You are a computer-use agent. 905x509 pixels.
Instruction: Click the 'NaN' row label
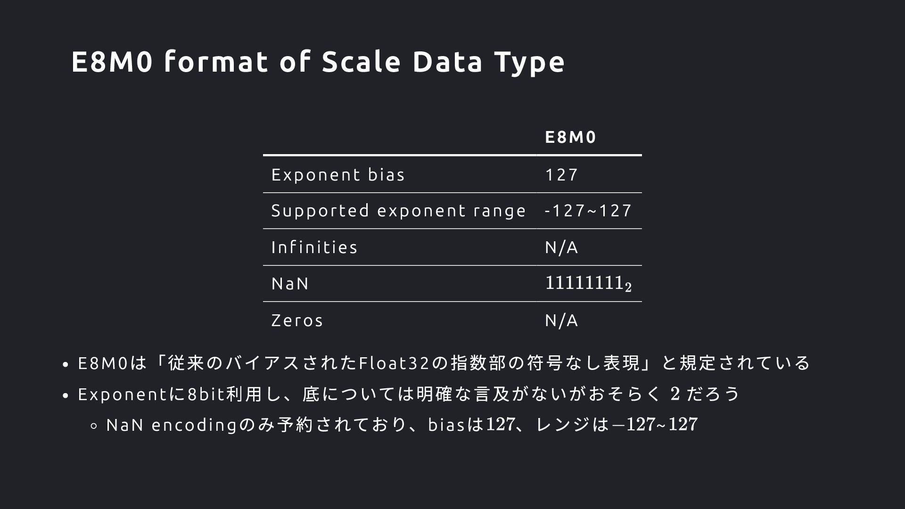pyautogui.click(x=290, y=284)
